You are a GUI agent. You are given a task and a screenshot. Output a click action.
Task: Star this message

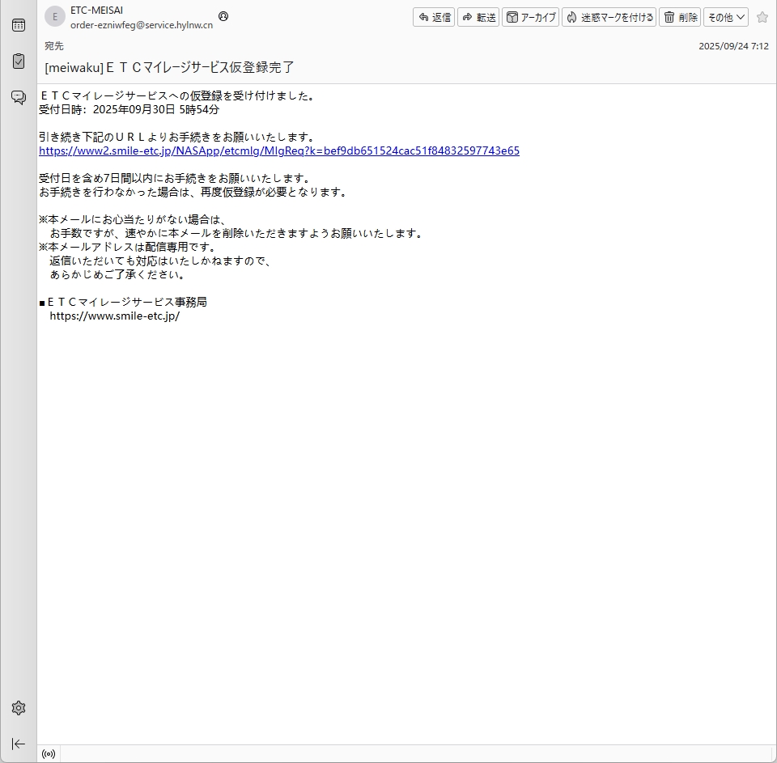[x=762, y=17]
